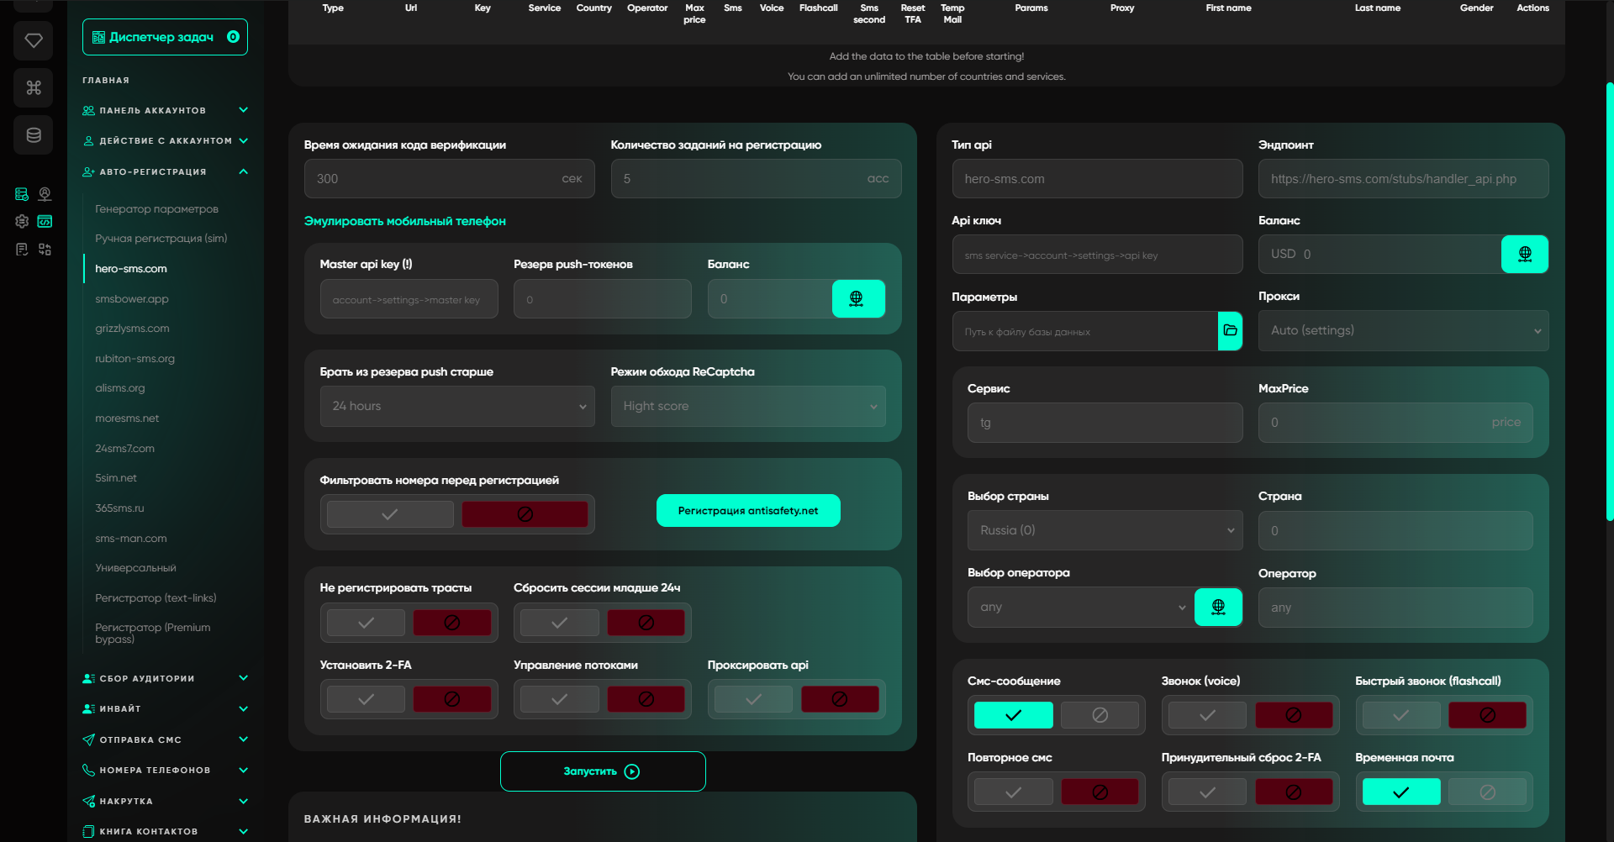Enable Установить 2-FA with the checkmark

[367, 699]
